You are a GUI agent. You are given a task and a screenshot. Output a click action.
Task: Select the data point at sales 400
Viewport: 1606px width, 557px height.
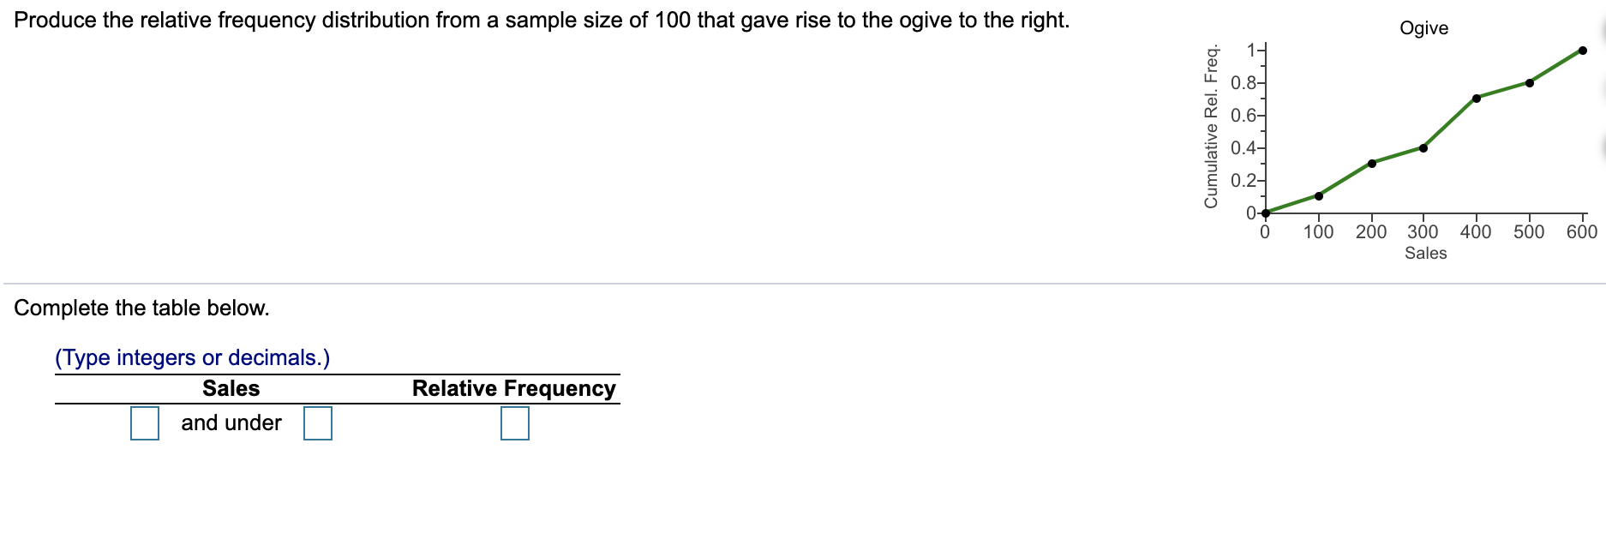click(x=1476, y=98)
